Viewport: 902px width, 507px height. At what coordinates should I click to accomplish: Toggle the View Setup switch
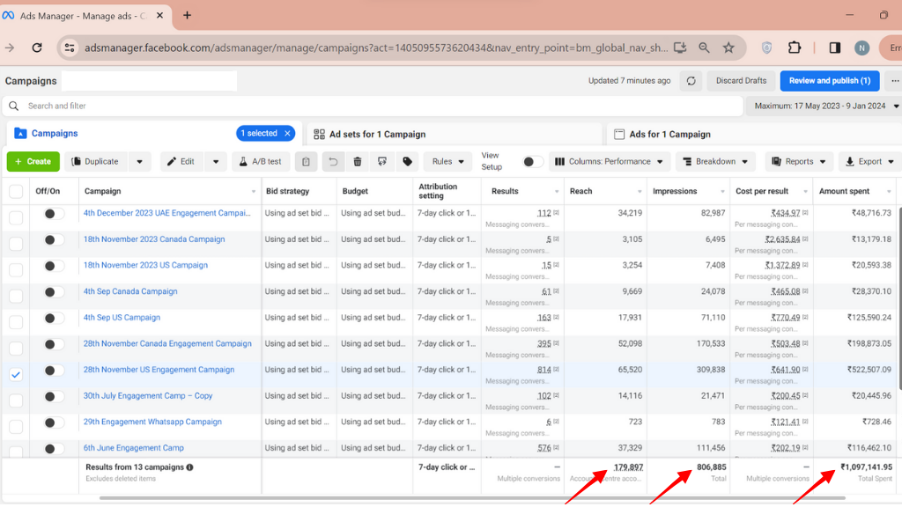tap(532, 162)
